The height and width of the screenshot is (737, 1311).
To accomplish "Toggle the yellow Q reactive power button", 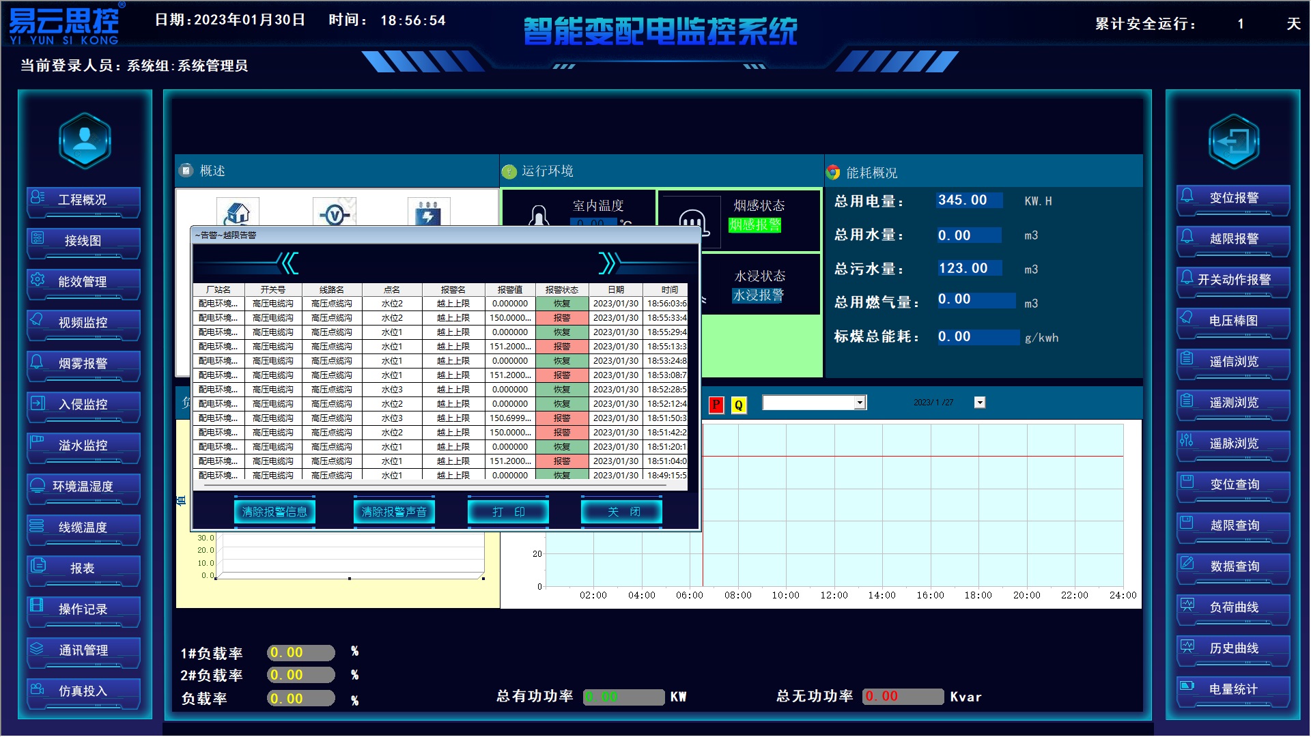I will (738, 405).
